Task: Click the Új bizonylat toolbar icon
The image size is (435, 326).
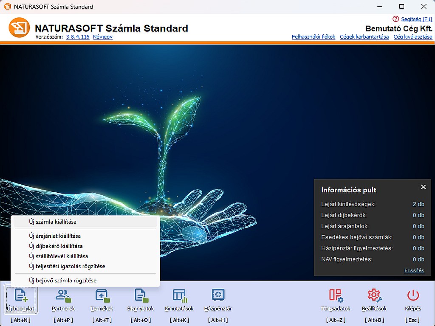Action: 21,295
